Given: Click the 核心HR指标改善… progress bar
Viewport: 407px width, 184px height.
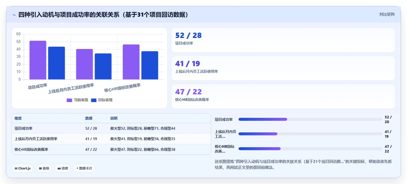Looking at the screenshot, I should 310,149.
